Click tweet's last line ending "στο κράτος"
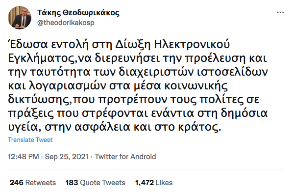293x195 pixels. (x=115, y=127)
